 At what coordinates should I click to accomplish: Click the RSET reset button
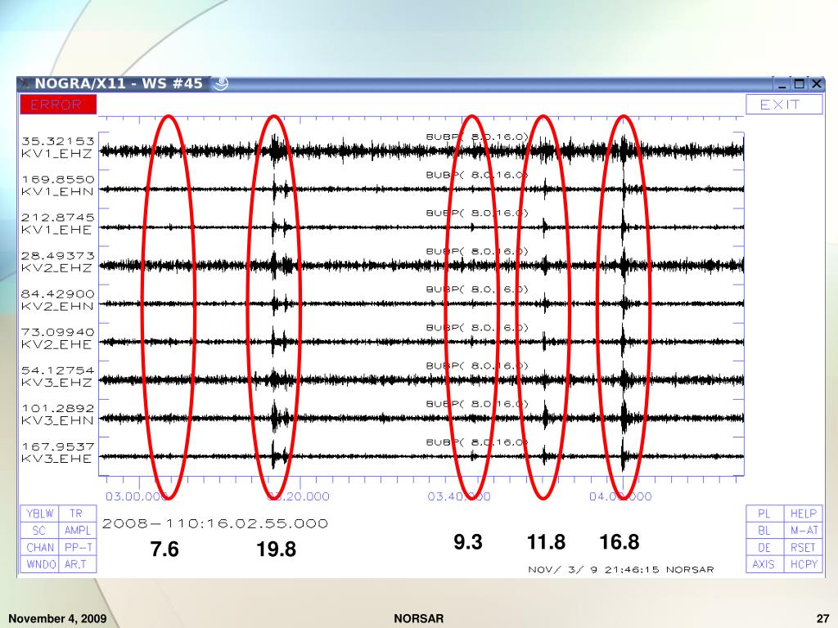point(804,547)
